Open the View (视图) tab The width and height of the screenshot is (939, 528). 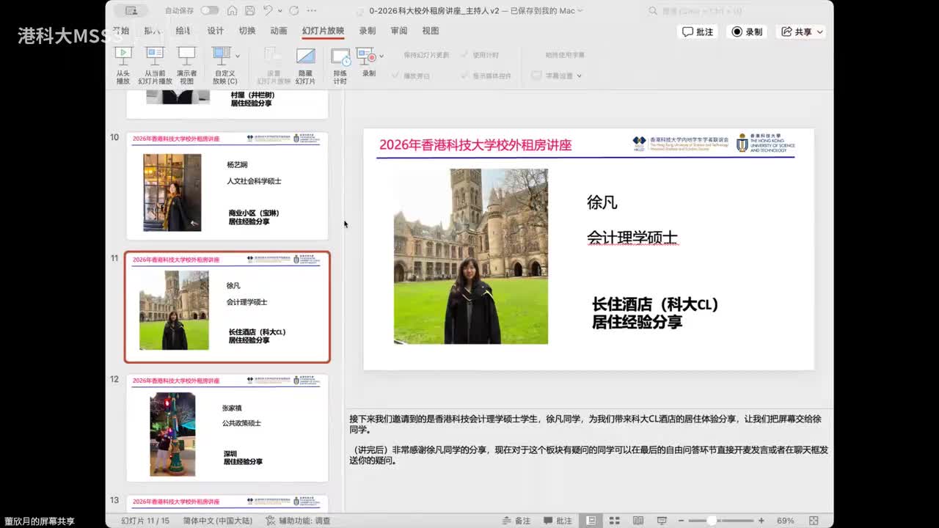431,31
